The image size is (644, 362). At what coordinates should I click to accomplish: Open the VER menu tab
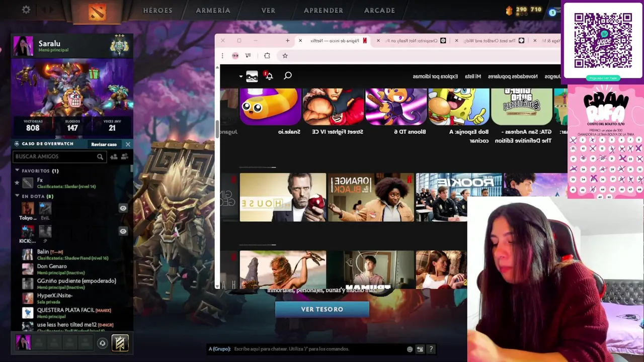point(268,10)
